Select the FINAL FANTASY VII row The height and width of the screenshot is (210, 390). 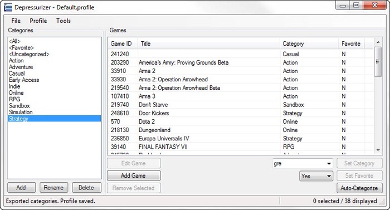(241, 147)
